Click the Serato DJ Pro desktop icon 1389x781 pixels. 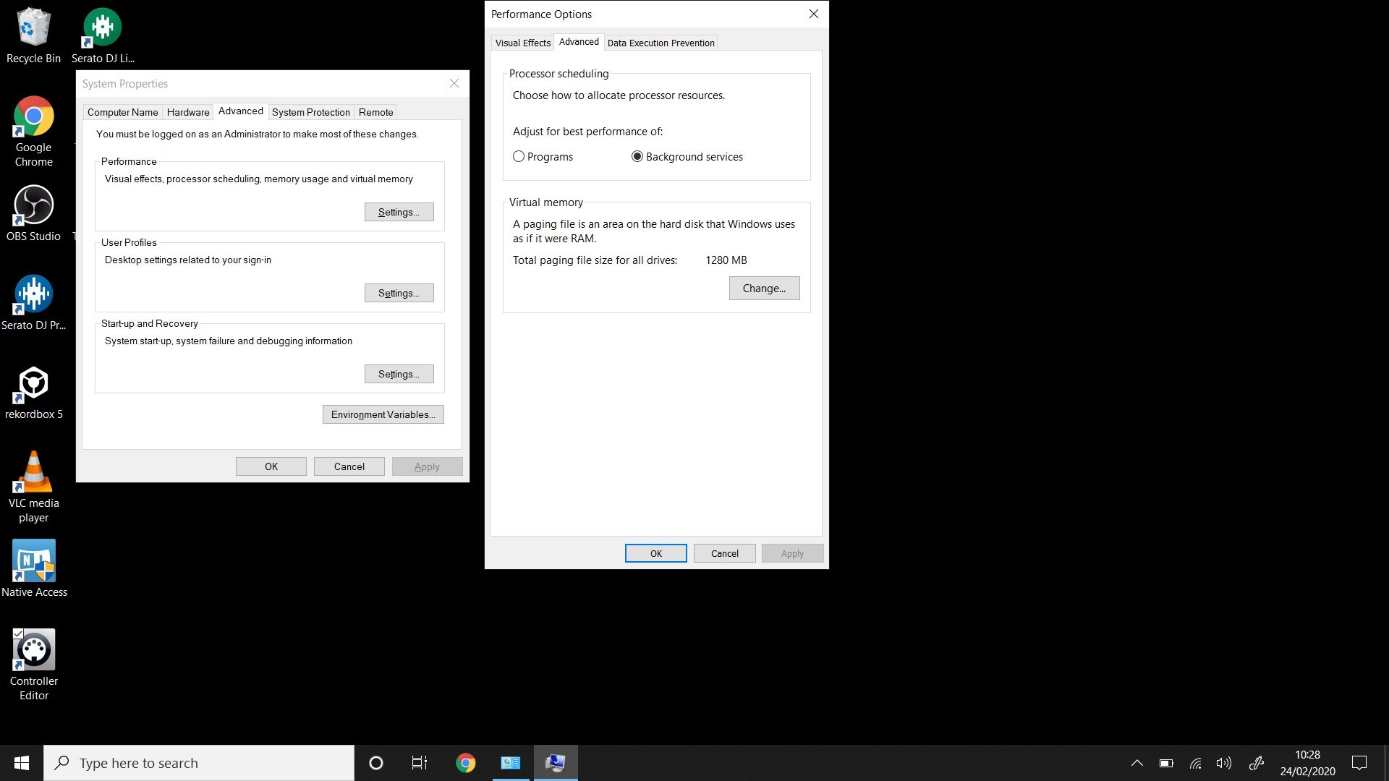33,295
